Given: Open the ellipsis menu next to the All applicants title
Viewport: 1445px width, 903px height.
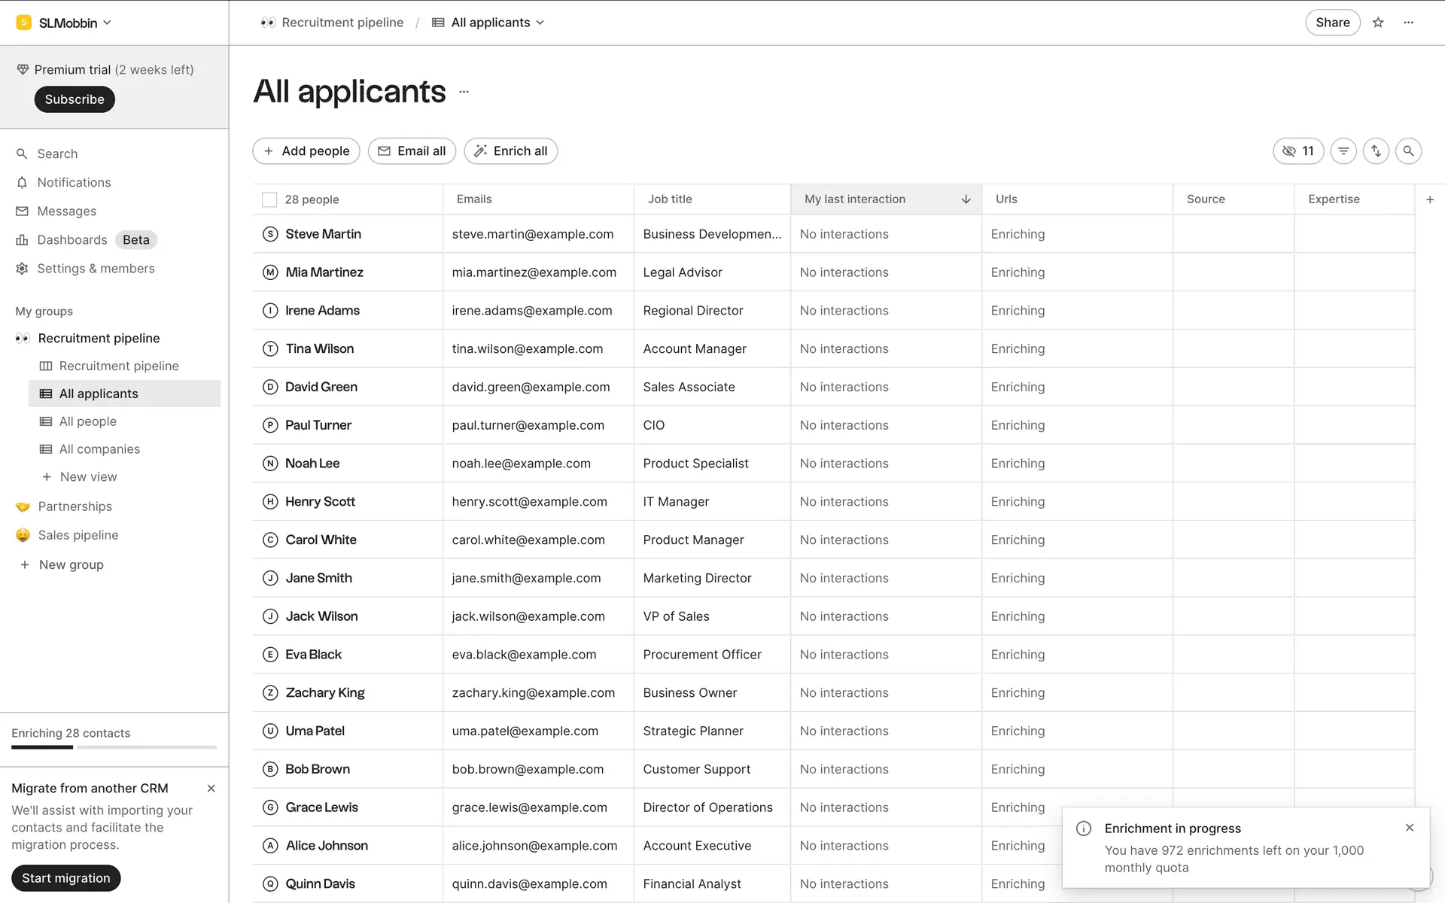Looking at the screenshot, I should pyautogui.click(x=464, y=92).
